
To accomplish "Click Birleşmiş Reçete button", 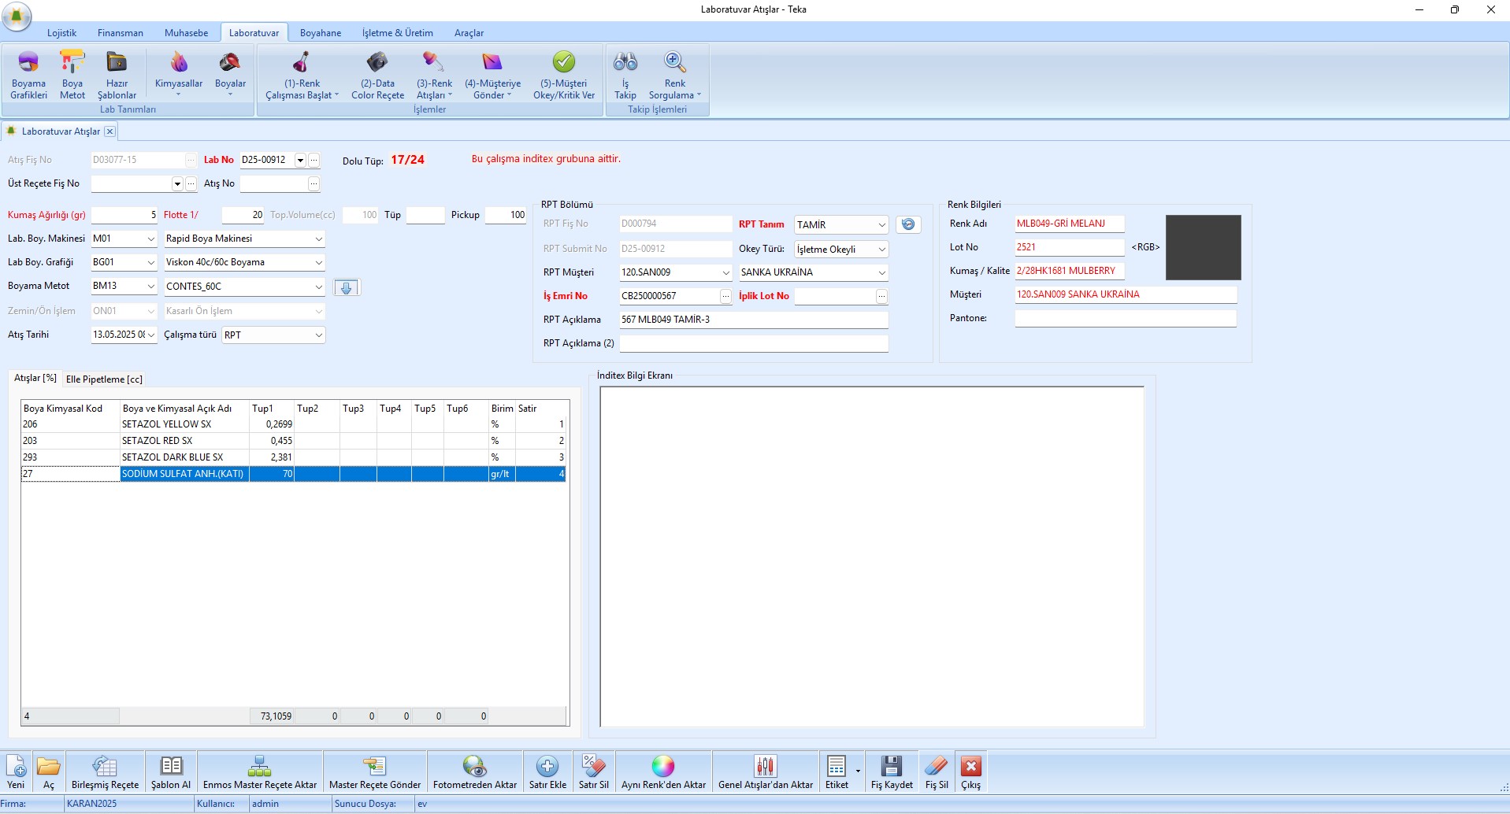I will 105,771.
